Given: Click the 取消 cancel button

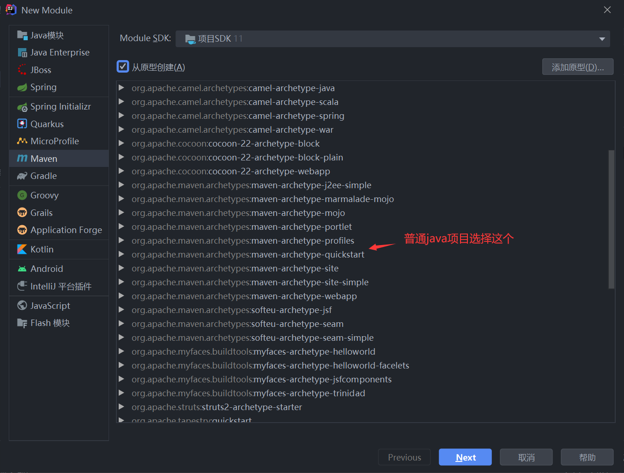Looking at the screenshot, I should click(x=526, y=457).
